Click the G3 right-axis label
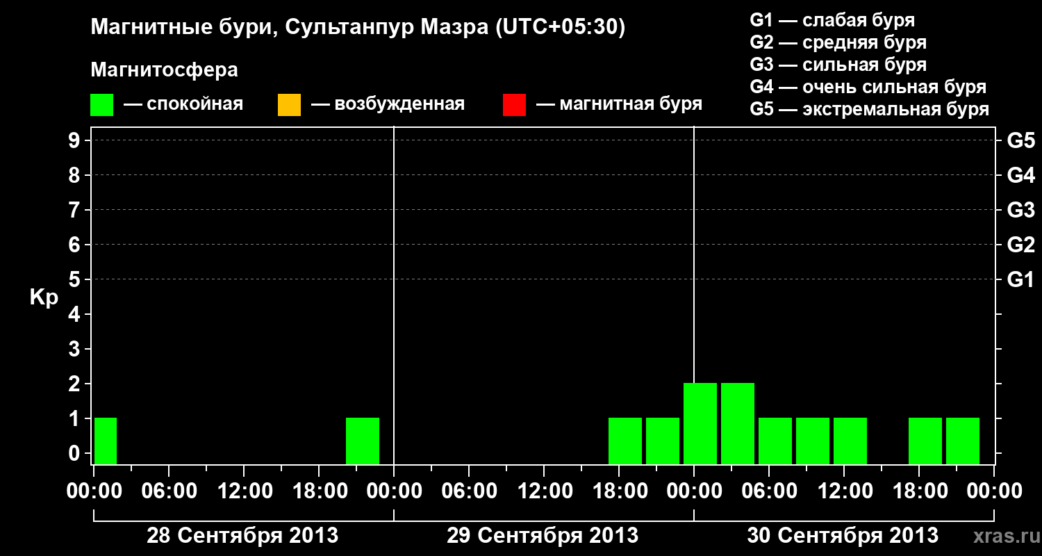This screenshot has width=1042, height=556. point(1021,211)
